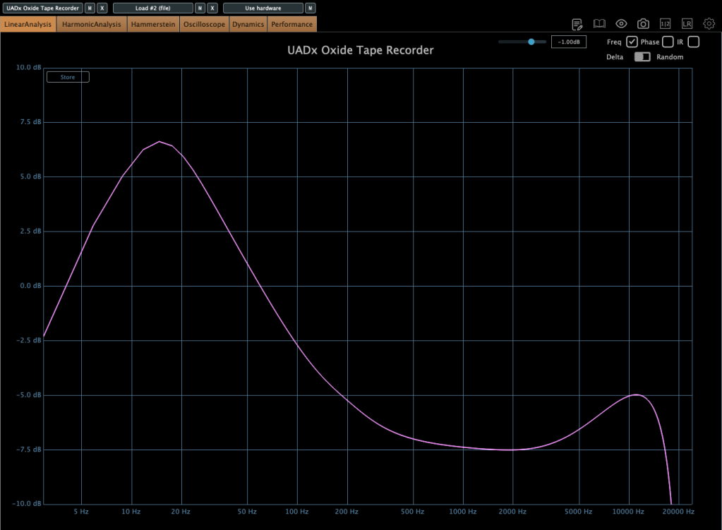This screenshot has width=722, height=530.
Task: Enable the IR checkbox
Action: point(693,42)
